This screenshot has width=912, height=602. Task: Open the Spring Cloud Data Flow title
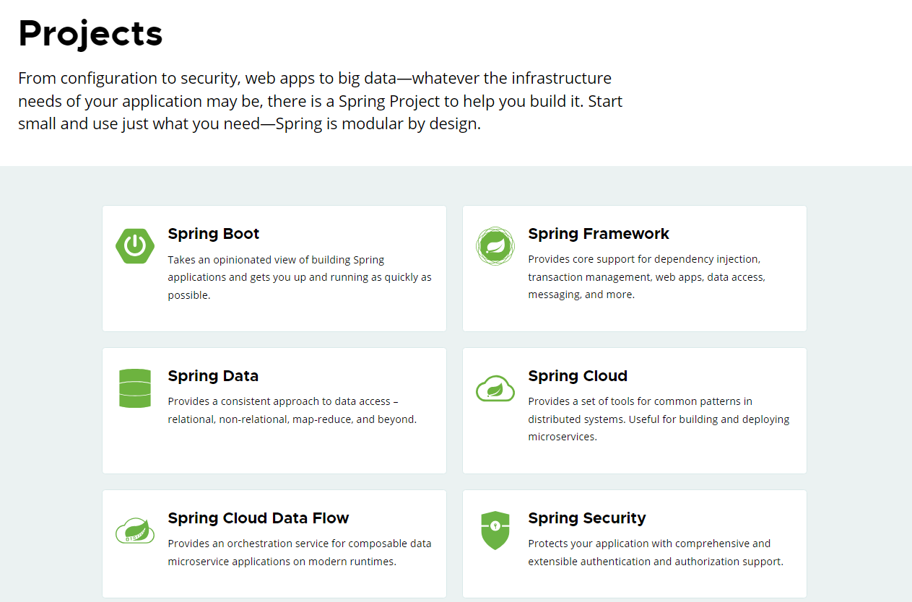259,518
